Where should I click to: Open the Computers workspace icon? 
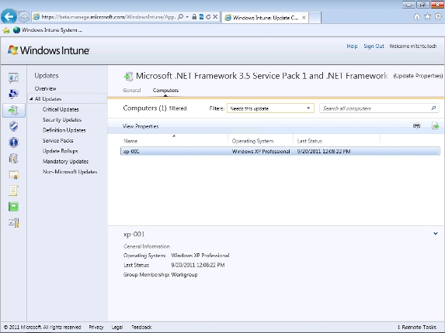[x=13, y=94]
